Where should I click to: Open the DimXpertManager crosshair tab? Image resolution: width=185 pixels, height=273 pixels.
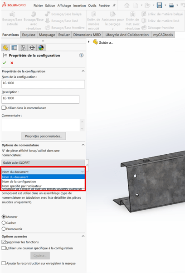32,47
